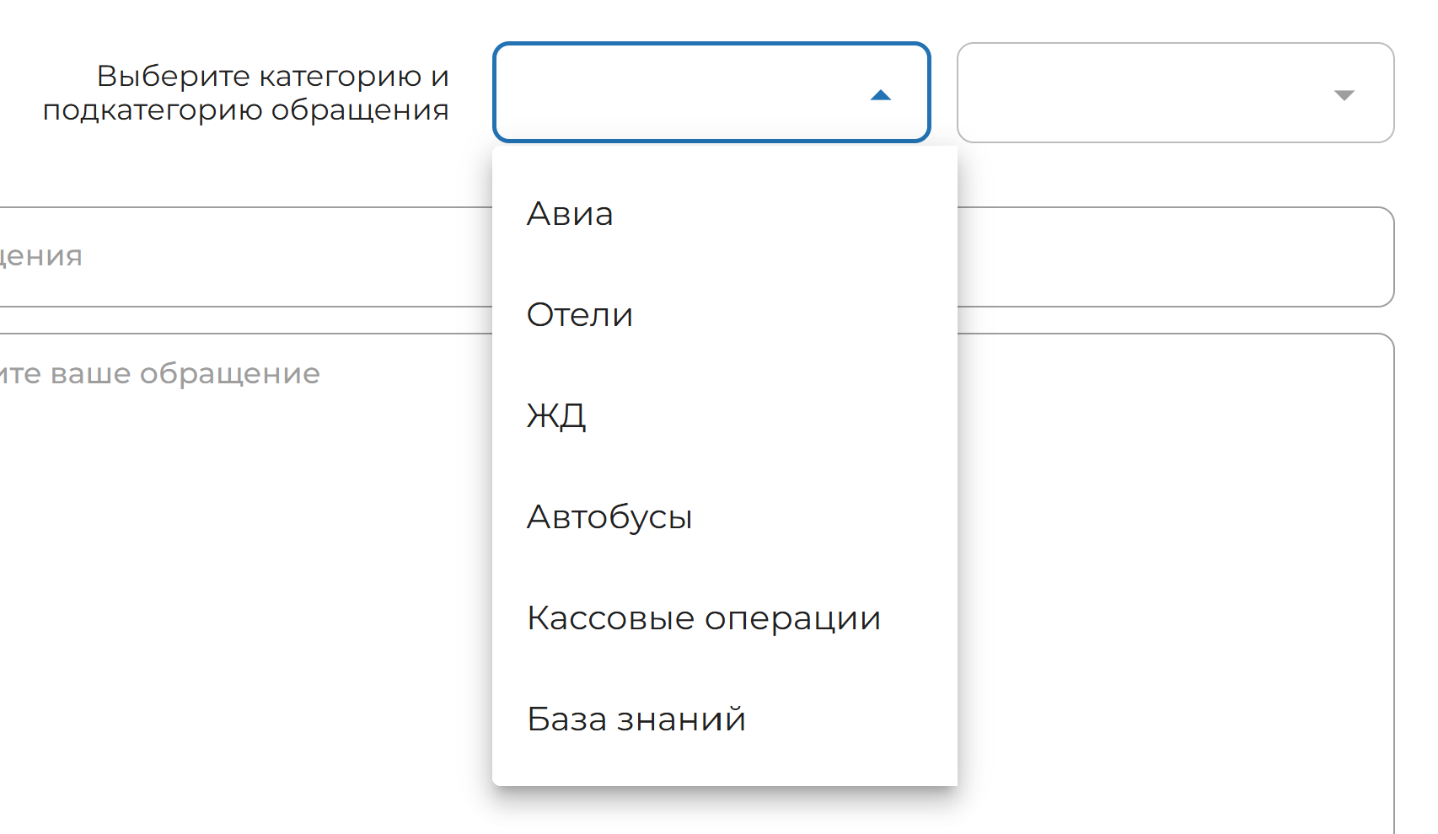
Task: Click the placeholder text ите ваше обращение
Action: (x=160, y=372)
